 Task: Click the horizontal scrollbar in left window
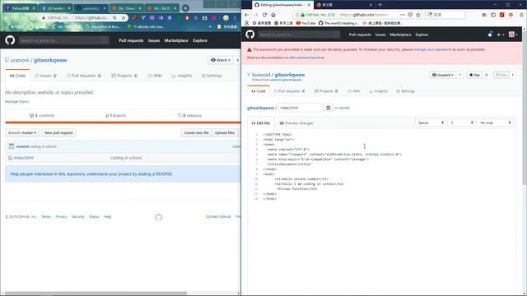pos(96,293)
